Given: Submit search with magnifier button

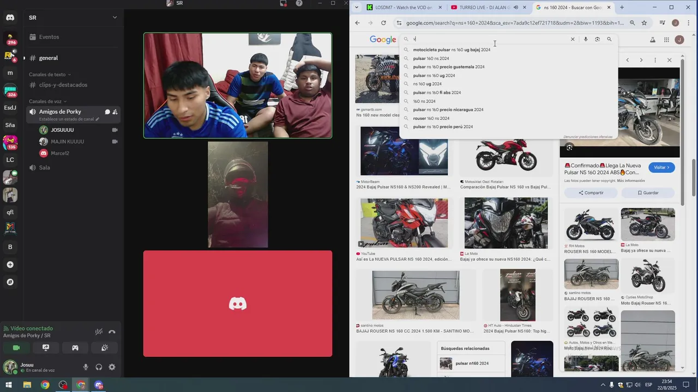Looking at the screenshot, I should click(609, 39).
